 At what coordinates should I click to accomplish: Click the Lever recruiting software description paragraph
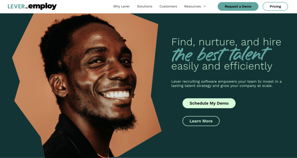click(226, 83)
